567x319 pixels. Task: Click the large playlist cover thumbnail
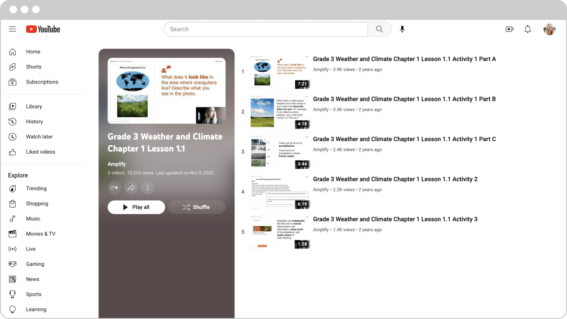pos(166,90)
